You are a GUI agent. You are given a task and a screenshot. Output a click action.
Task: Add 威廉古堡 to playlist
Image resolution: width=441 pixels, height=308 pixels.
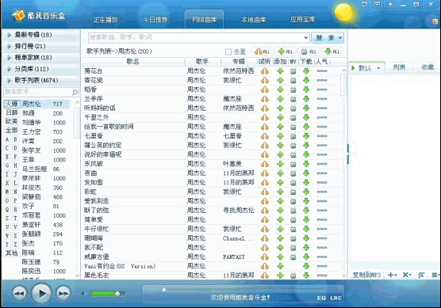[x=280, y=257]
